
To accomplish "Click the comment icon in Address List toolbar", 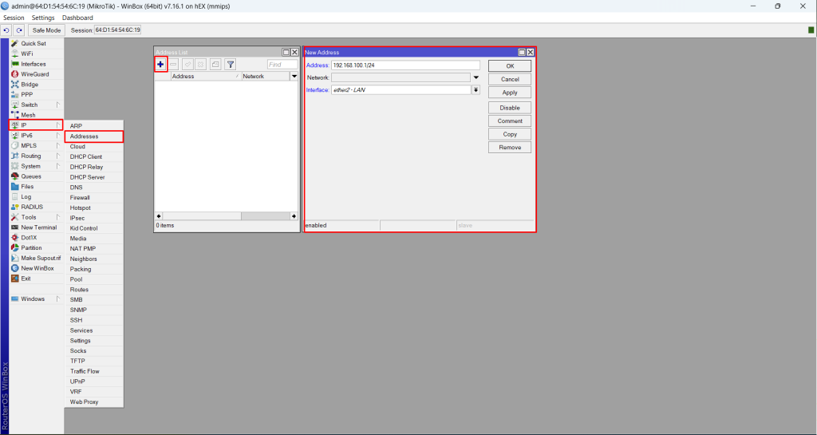I will 215,65.
